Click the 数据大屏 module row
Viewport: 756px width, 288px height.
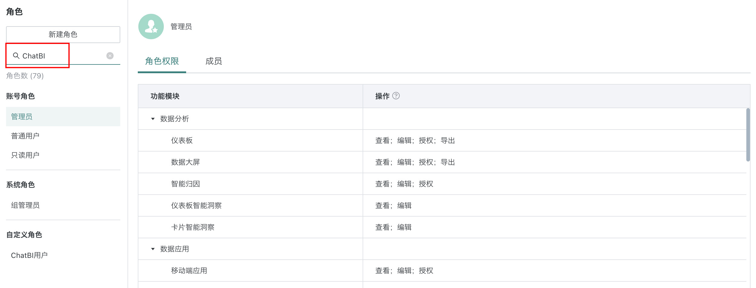[x=186, y=162]
